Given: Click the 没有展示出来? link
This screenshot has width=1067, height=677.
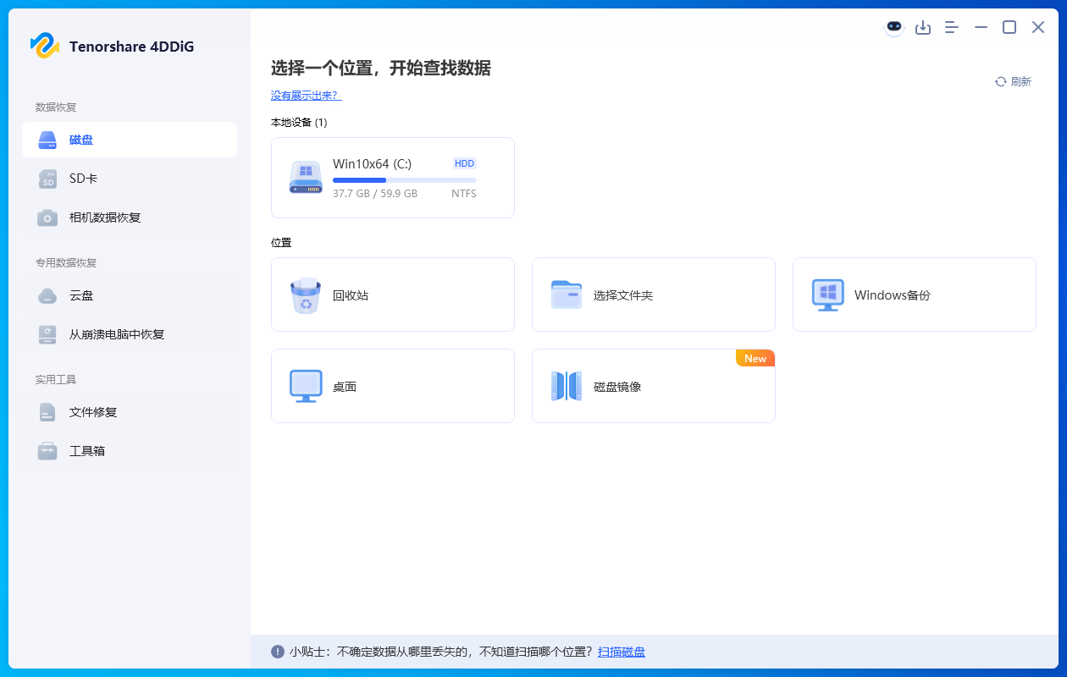Looking at the screenshot, I should (306, 96).
